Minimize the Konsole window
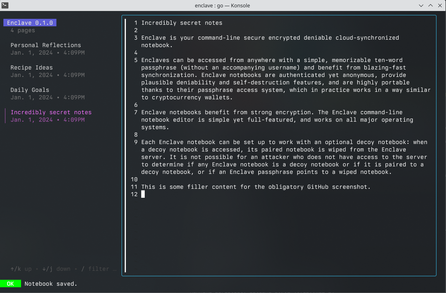This screenshot has height=293, width=446. point(421,5)
